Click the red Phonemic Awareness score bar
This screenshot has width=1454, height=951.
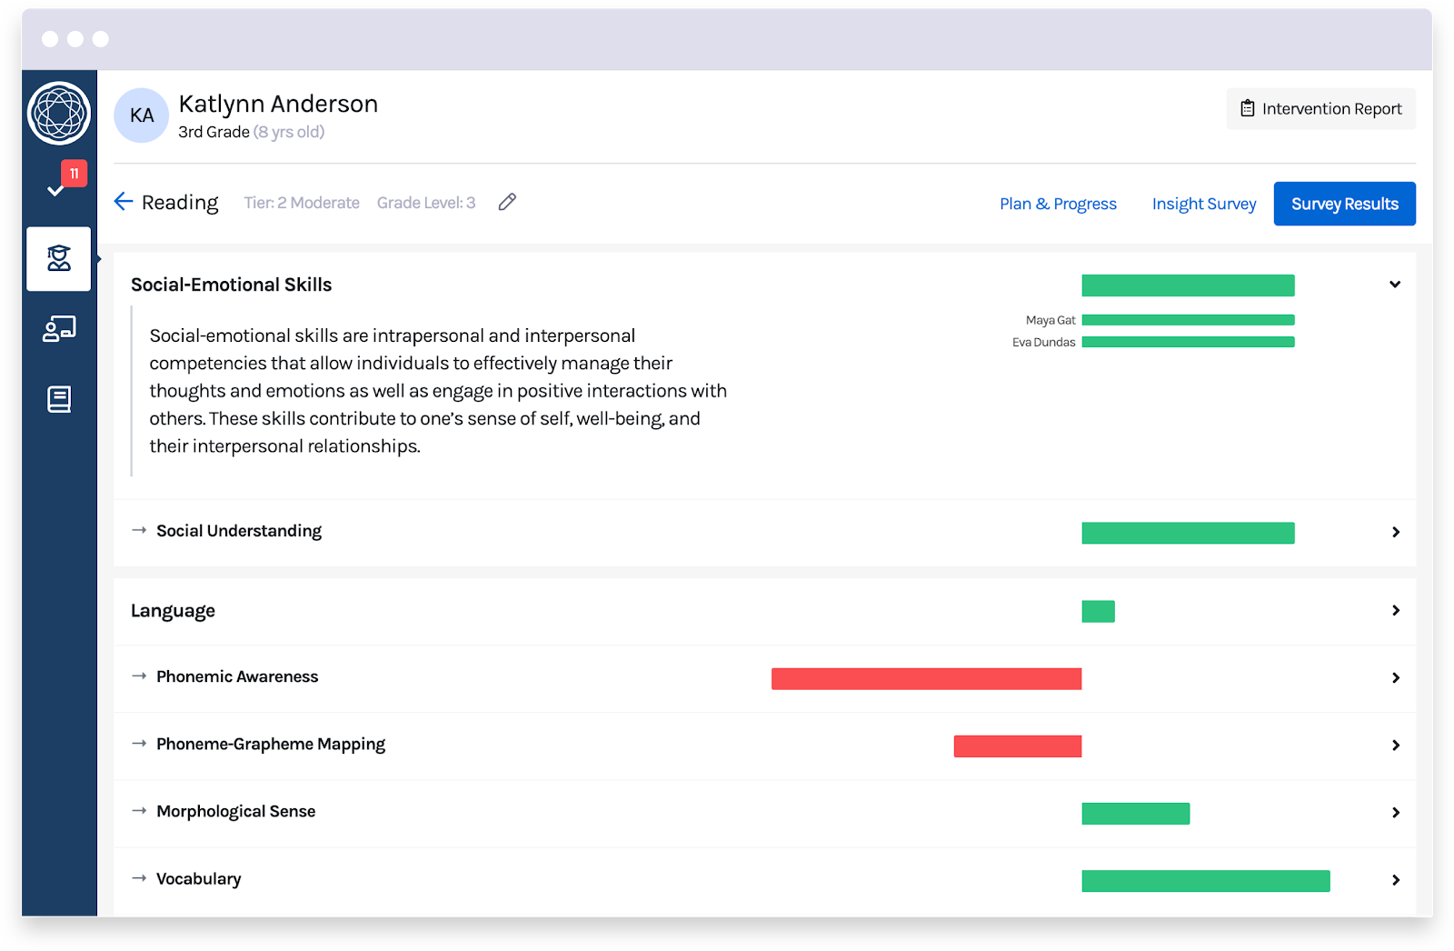pos(926,678)
